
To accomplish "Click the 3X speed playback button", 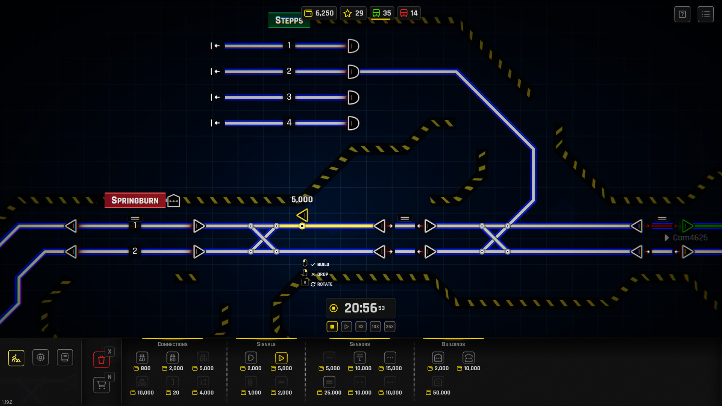I will click(x=361, y=326).
